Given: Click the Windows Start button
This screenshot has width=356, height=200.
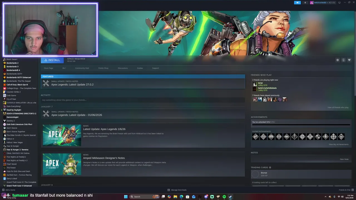Looking at the screenshot, I should pyautogui.click(x=126, y=197).
